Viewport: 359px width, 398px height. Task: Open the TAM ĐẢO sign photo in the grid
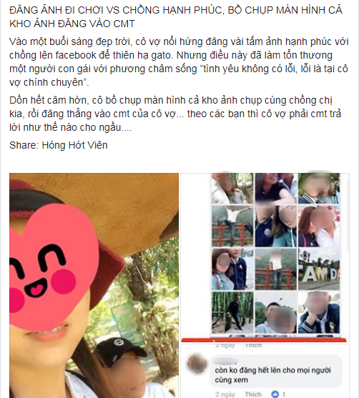[319, 269]
